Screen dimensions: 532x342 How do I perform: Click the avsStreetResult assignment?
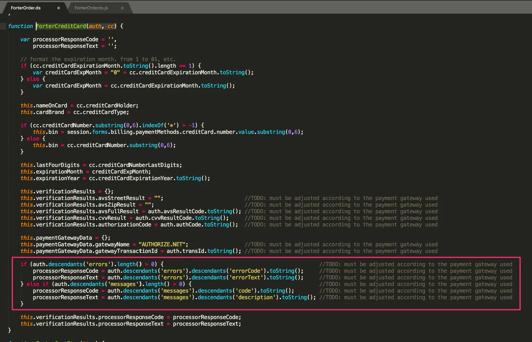tap(92, 198)
